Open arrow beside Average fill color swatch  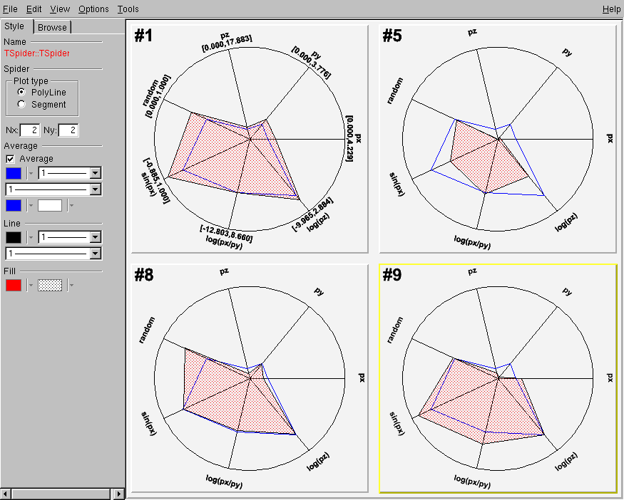coord(31,206)
